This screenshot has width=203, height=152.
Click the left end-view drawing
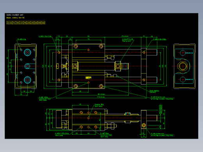[x=25, y=66]
